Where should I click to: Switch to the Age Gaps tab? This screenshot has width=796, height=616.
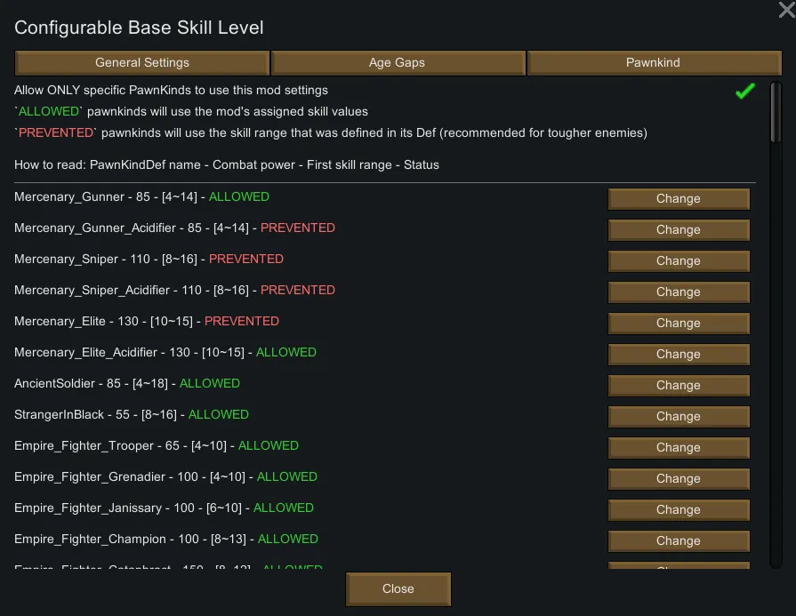tap(397, 63)
